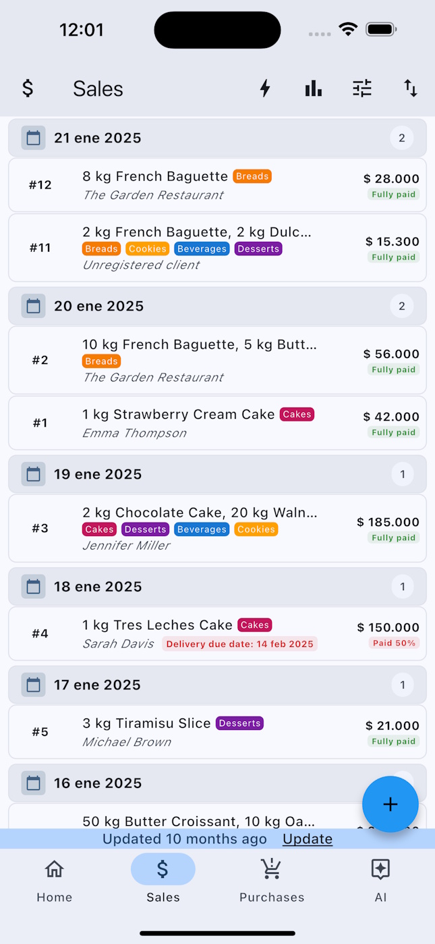Viewport: 435px width, 944px height.
Task: Collapse the 20 ene 2025 date group
Action: click(x=217, y=307)
